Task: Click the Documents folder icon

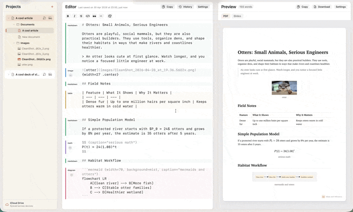Action: click(18, 25)
